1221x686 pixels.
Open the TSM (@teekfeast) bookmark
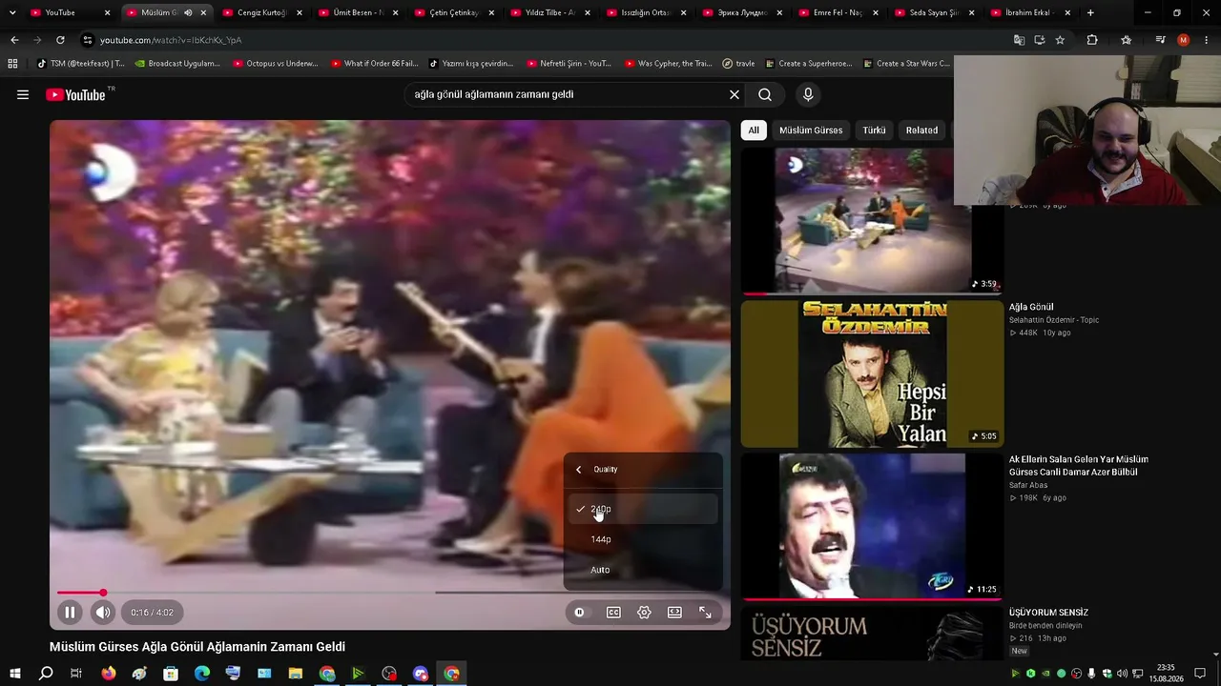[80, 64]
